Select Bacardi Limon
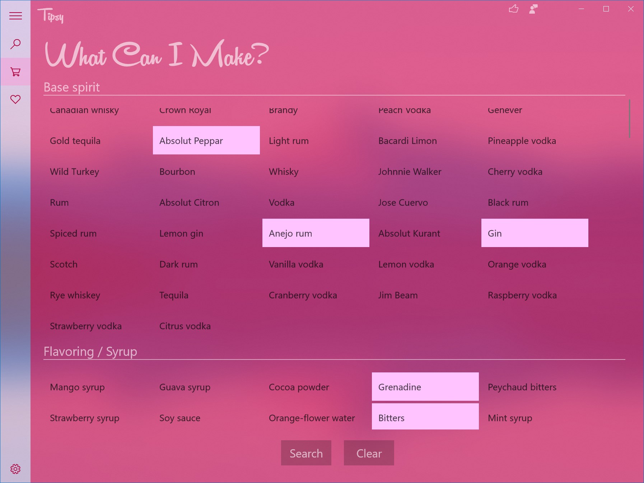 click(425, 140)
